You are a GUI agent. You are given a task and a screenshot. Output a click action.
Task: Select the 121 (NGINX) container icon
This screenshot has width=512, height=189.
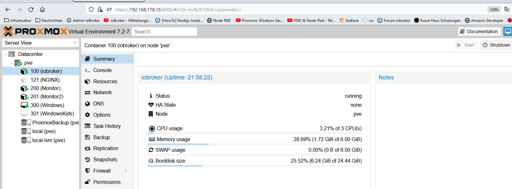tap(24, 80)
